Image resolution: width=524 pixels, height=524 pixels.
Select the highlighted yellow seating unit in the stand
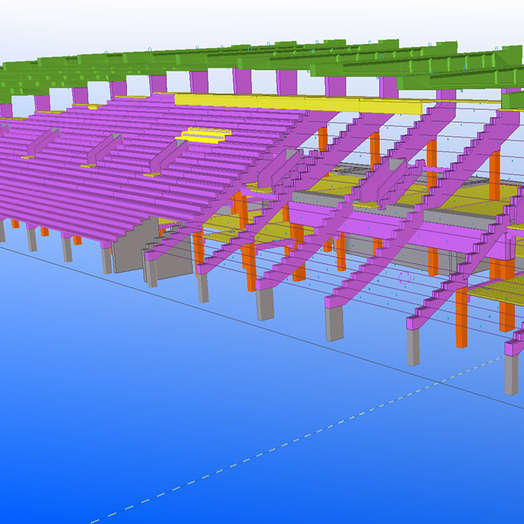click(203, 135)
